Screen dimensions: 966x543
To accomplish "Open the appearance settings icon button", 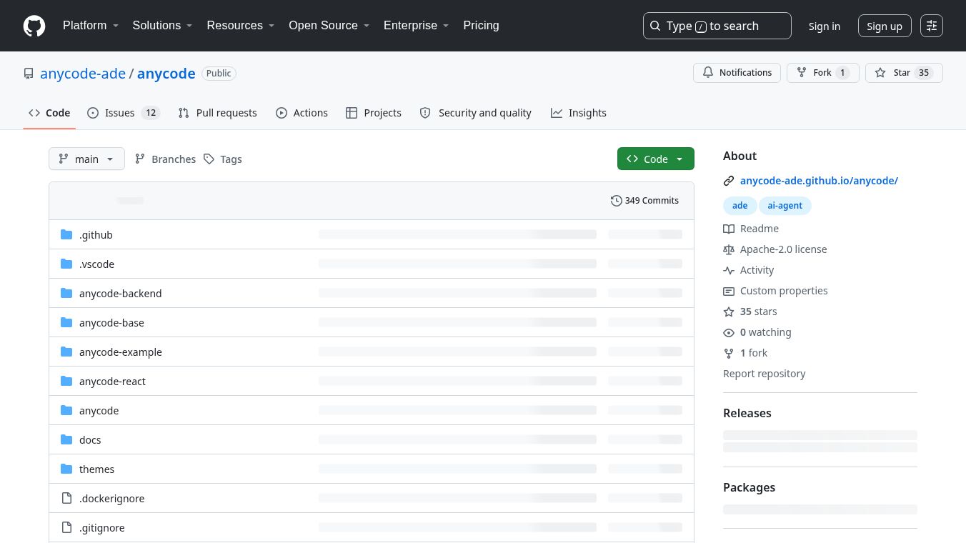I will point(932,26).
